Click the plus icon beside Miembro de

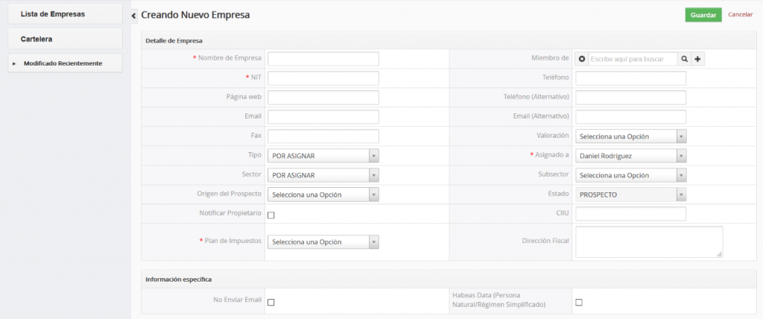tap(698, 59)
